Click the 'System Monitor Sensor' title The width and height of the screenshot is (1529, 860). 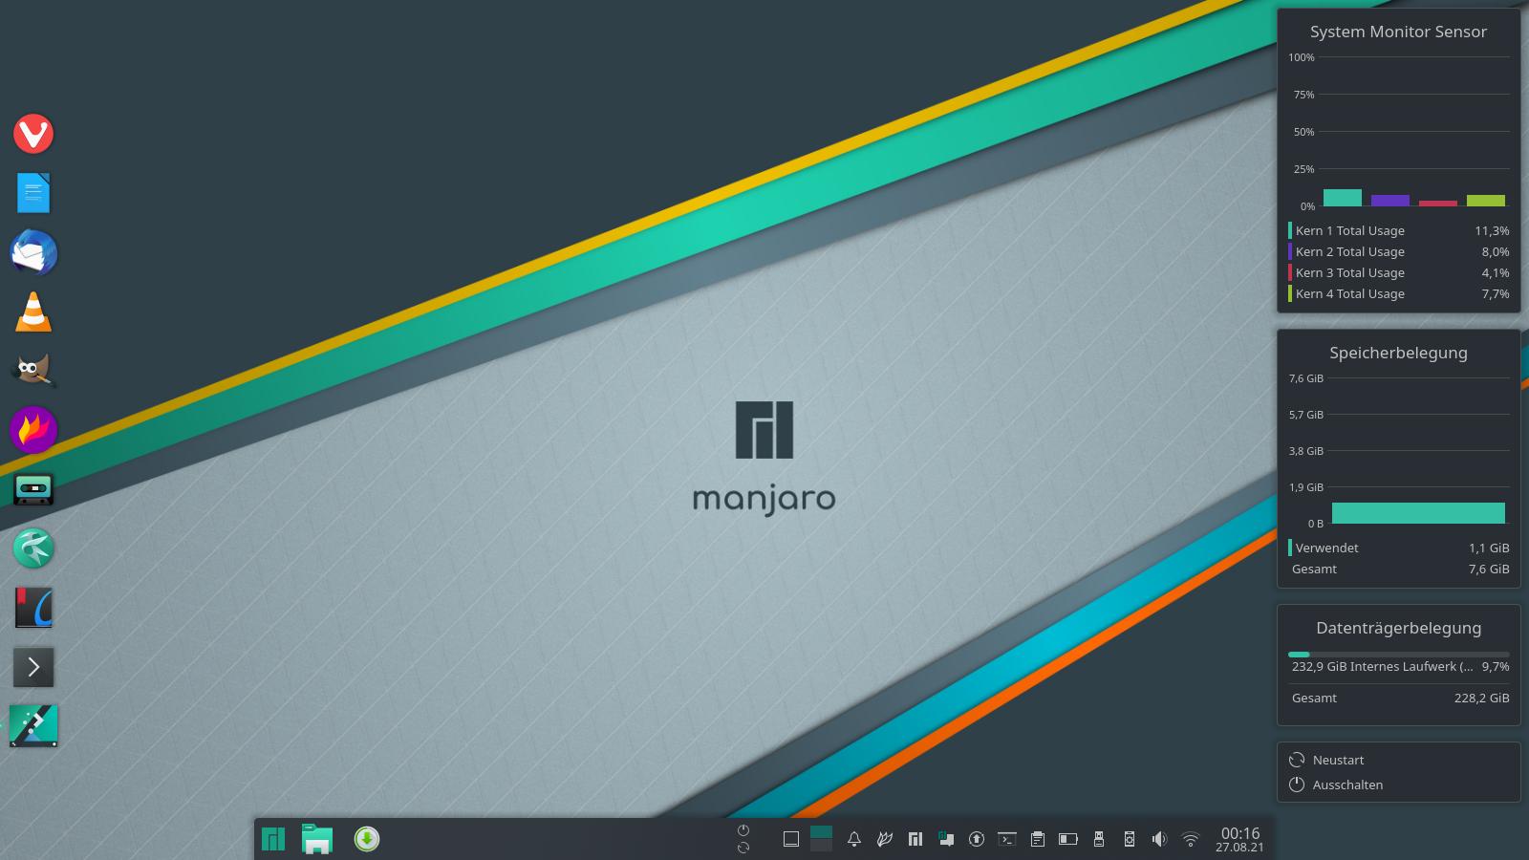pos(1398,32)
